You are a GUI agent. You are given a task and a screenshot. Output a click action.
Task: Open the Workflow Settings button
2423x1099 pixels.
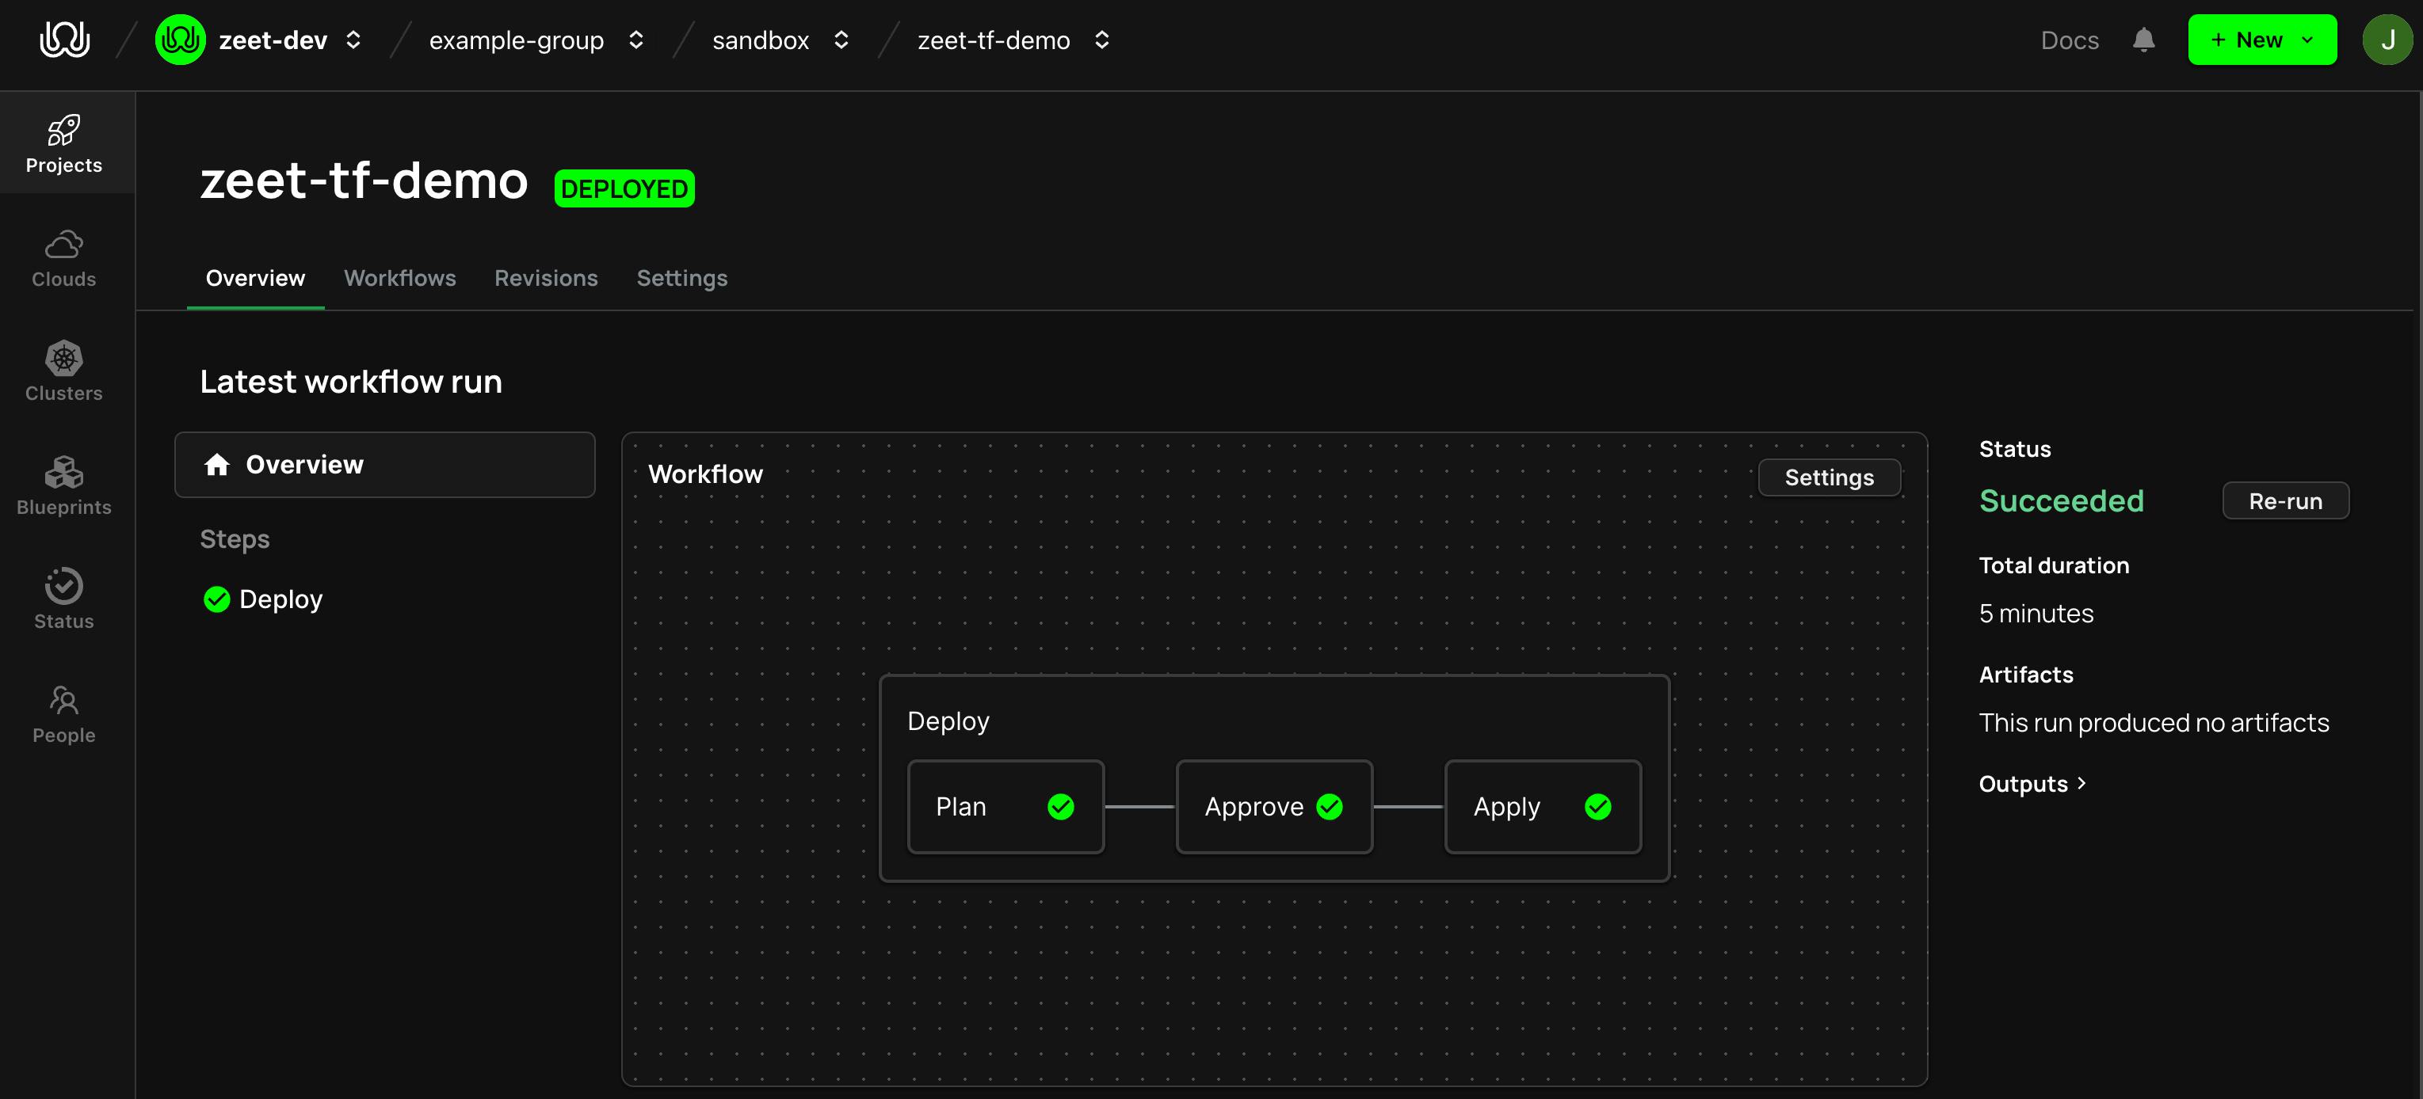1829,477
